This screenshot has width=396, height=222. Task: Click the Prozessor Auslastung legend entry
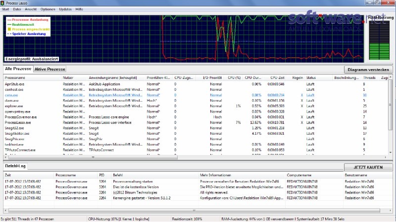pyautogui.click(x=30, y=20)
